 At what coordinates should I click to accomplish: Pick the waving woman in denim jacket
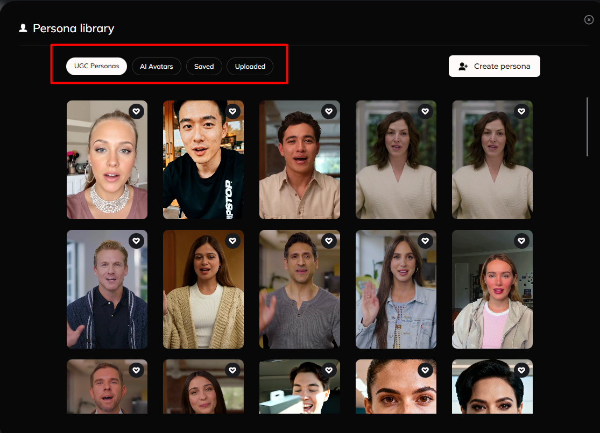point(396,290)
